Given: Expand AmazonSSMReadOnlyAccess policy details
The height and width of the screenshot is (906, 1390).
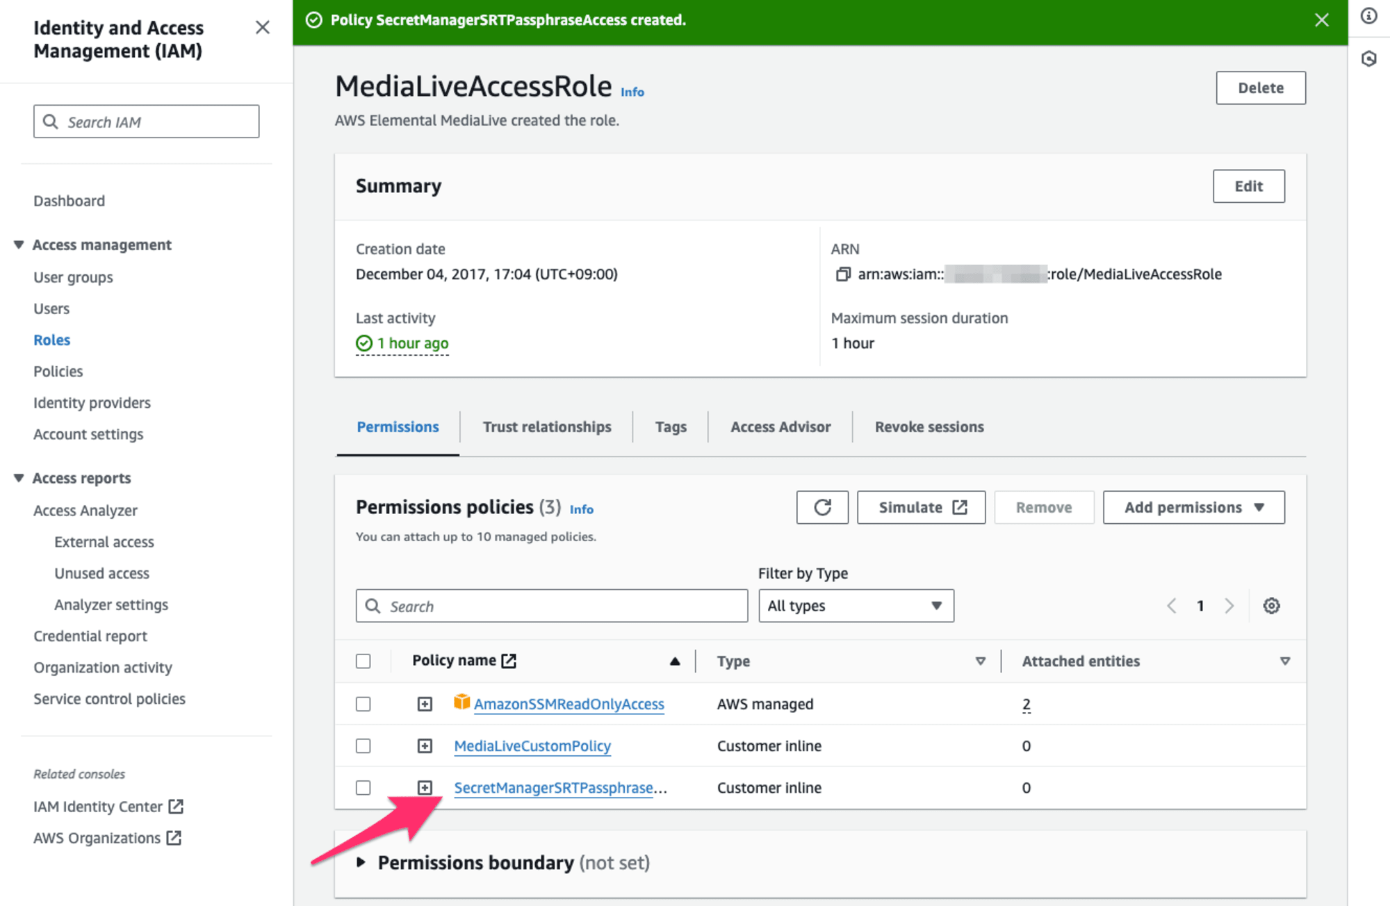Looking at the screenshot, I should [x=425, y=705].
